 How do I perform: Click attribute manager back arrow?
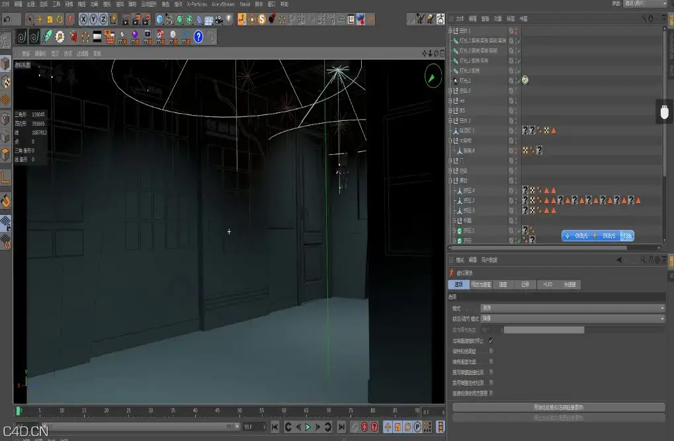619,260
